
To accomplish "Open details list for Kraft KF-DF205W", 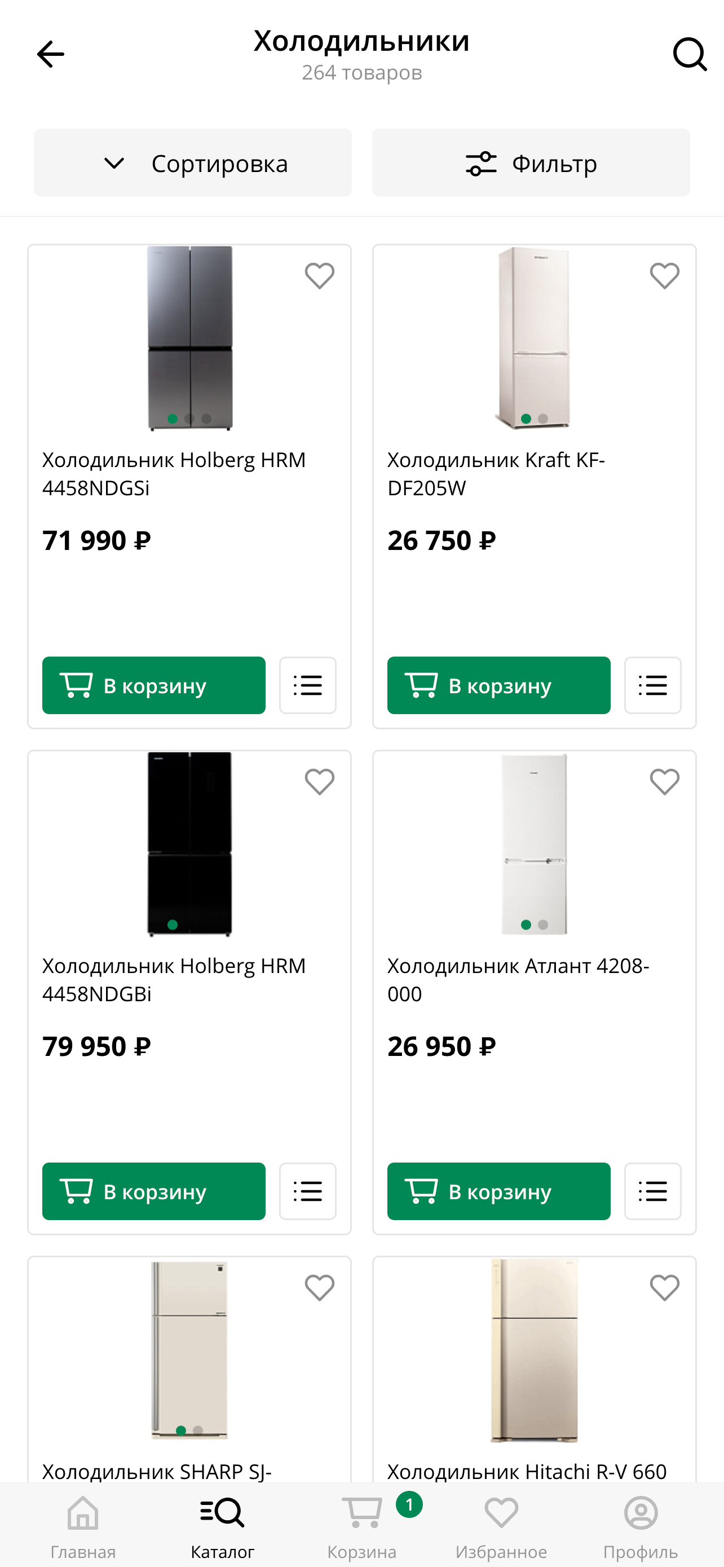I will [x=652, y=685].
